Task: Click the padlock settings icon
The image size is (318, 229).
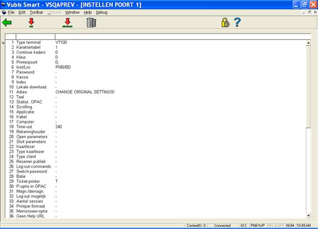Action: point(225,22)
